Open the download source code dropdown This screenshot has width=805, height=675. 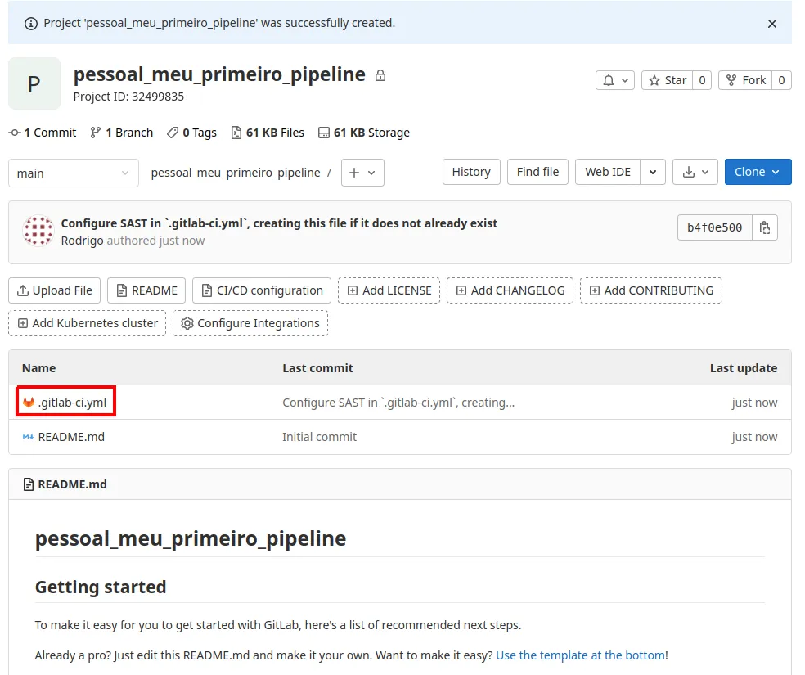pos(695,172)
